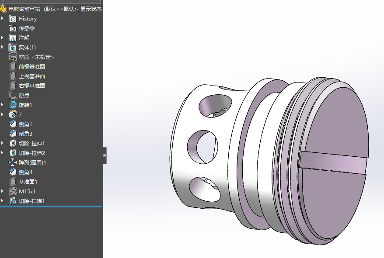Select the 倒角3 label
Image resolution: width=384 pixels, height=258 pixels.
point(25,134)
